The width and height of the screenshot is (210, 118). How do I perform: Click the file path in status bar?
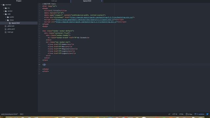click(x=10, y=114)
